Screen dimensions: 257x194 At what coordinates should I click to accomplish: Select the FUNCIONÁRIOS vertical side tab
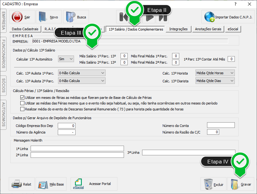3,54
